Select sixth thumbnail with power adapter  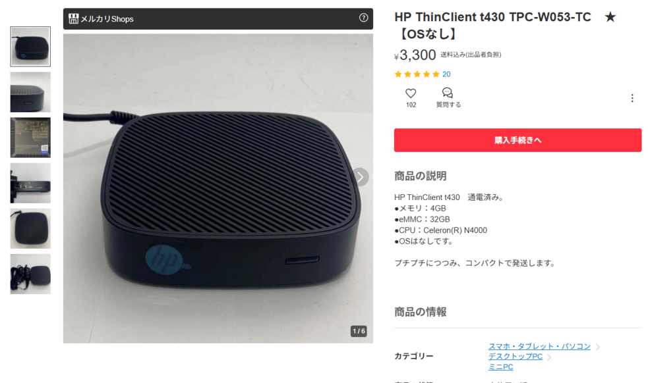tap(30, 274)
